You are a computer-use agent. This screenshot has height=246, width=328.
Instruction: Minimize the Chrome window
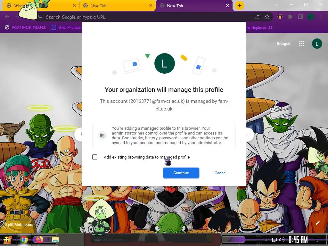[x=291, y=4]
